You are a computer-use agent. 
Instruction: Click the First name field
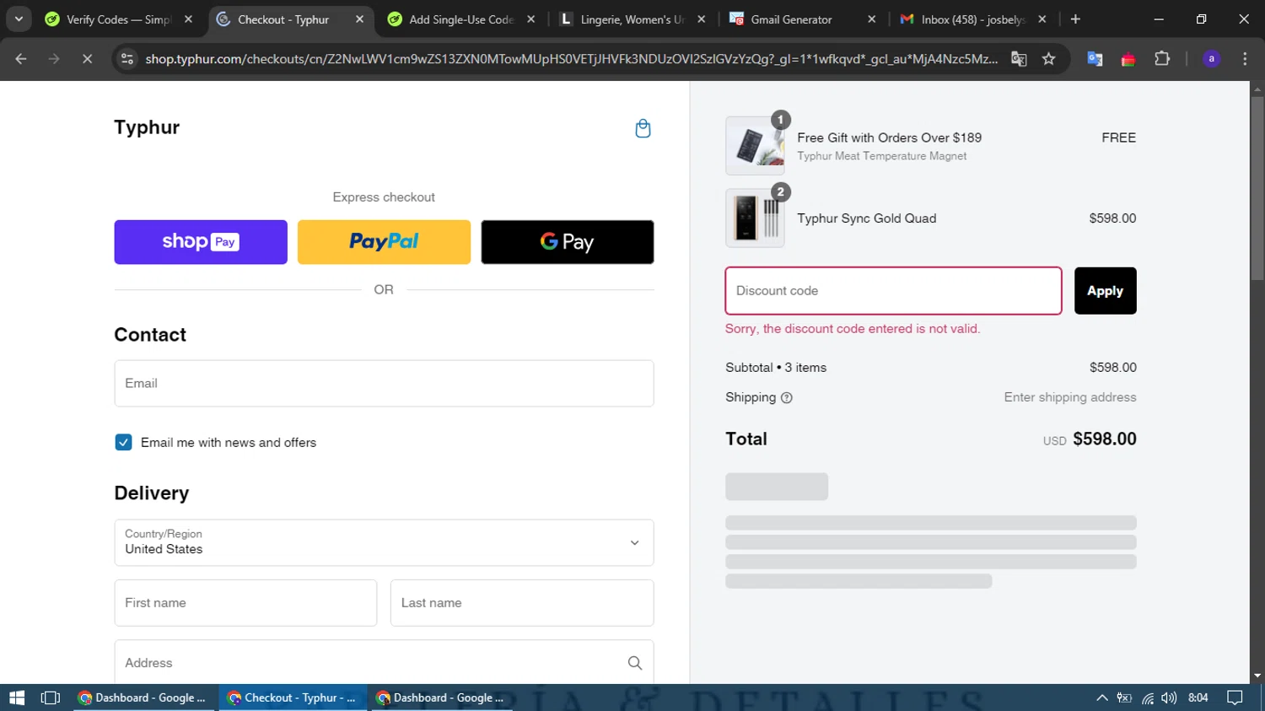tap(245, 603)
